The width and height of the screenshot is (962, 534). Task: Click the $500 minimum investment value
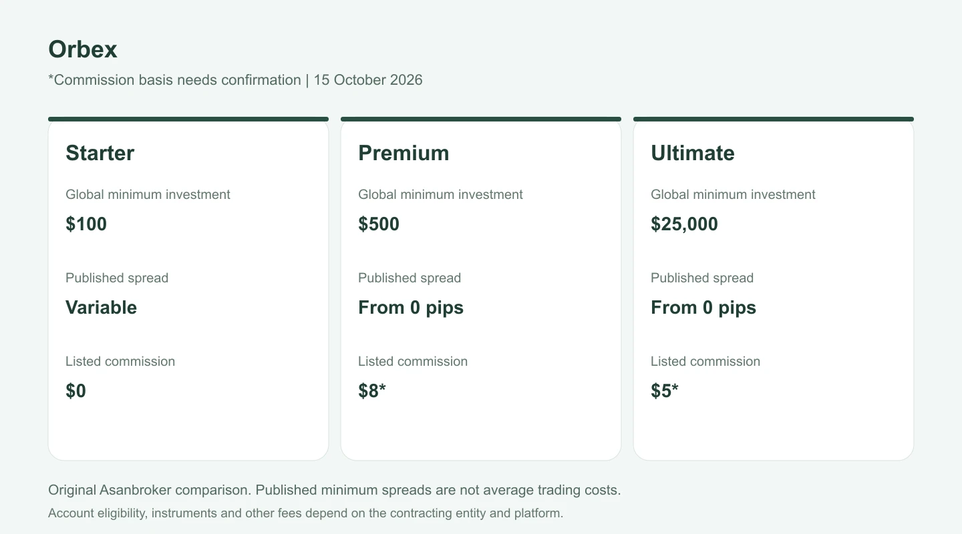coord(379,224)
